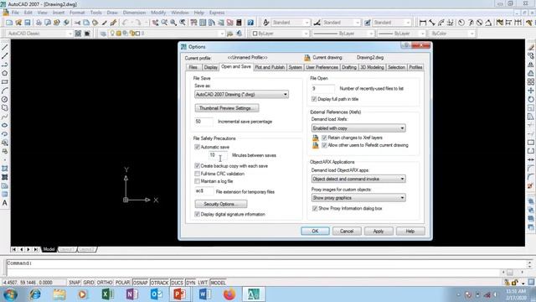
Task: Select the Multiline Text tool
Action: click(x=5, y=203)
